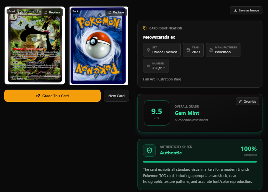Open the front Meowscarada card thumbnail

(35, 45)
